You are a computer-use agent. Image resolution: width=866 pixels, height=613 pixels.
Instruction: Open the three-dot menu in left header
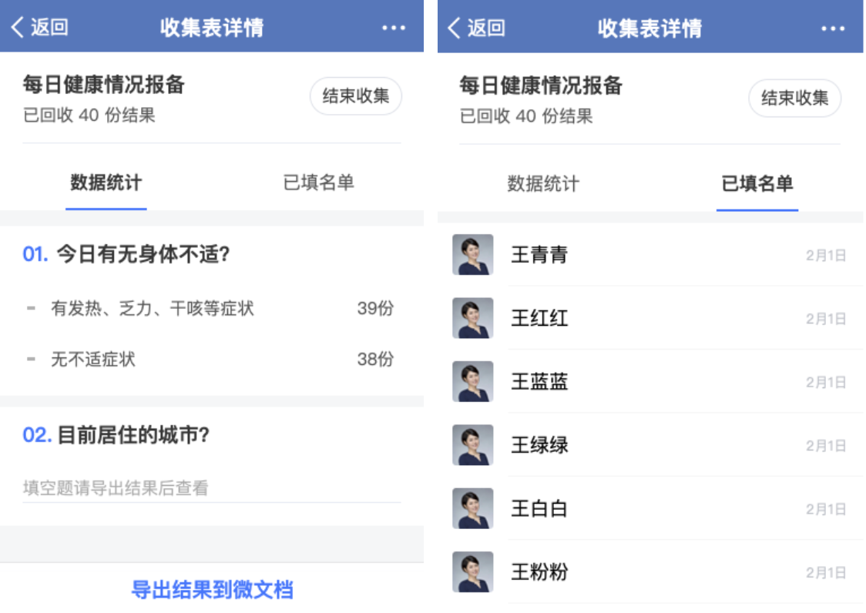(394, 28)
